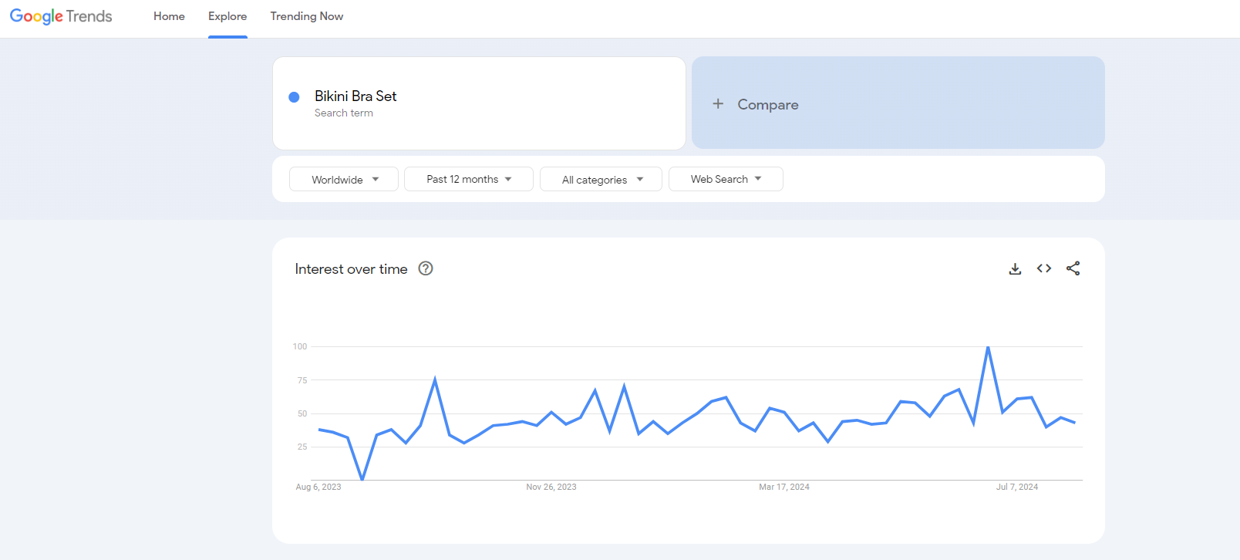Open the Google Trends logo homepage
The width and height of the screenshot is (1240, 560).
61,16
